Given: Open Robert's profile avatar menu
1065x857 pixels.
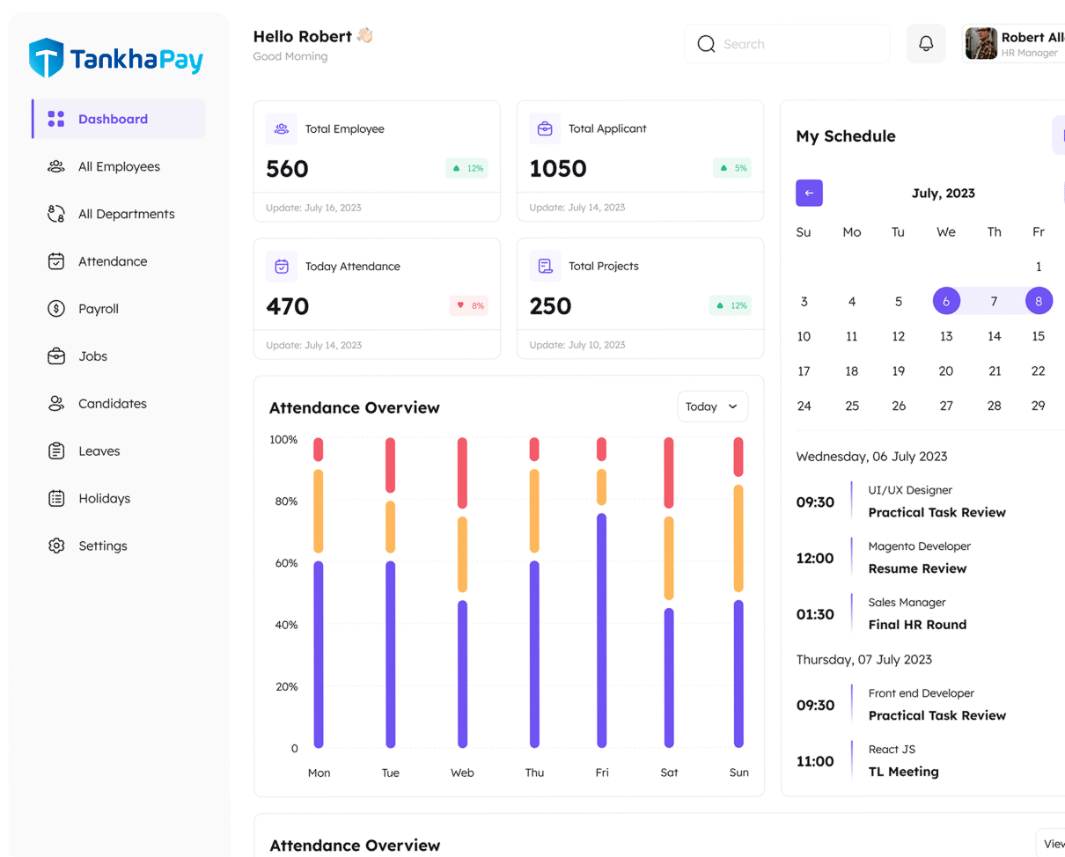Looking at the screenshot, I should point(981,44).
